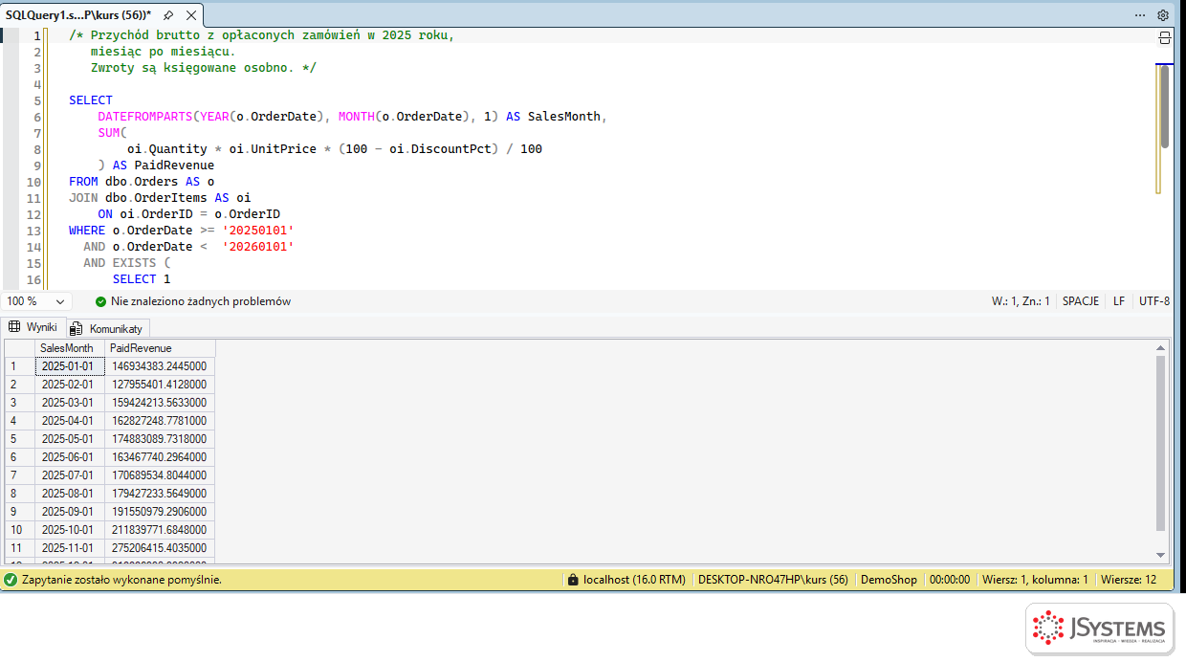Pin the SQLQuery1 document tab
Viewport: 1186px width, 662px height.
click(x=168, y=15)
